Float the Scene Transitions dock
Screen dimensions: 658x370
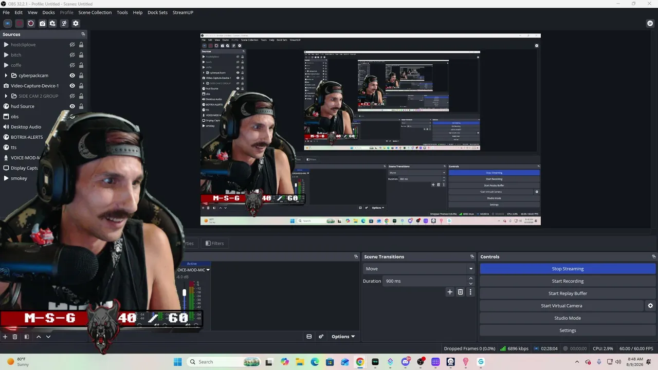(x=472, y=256)
